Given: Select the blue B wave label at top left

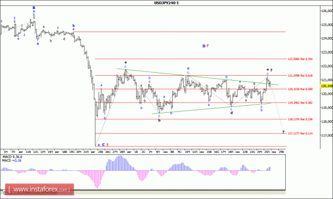Looking at the screenshot, I should point(34,8).
